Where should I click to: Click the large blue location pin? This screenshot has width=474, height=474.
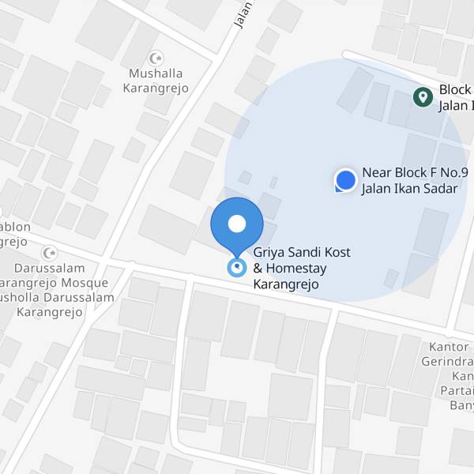(237, 227)
